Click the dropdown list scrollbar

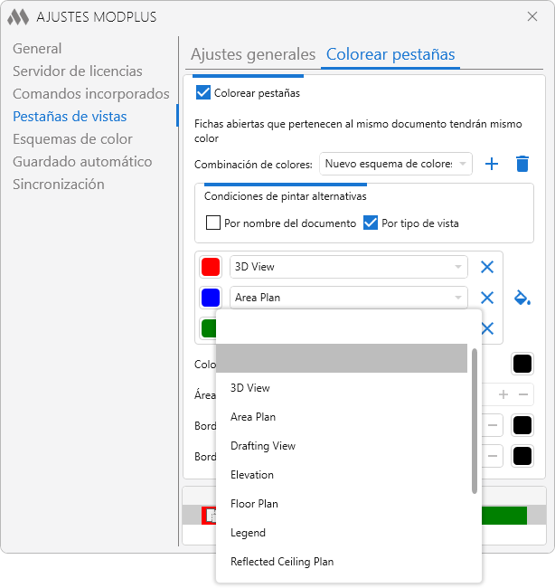(x=475, y=421)
